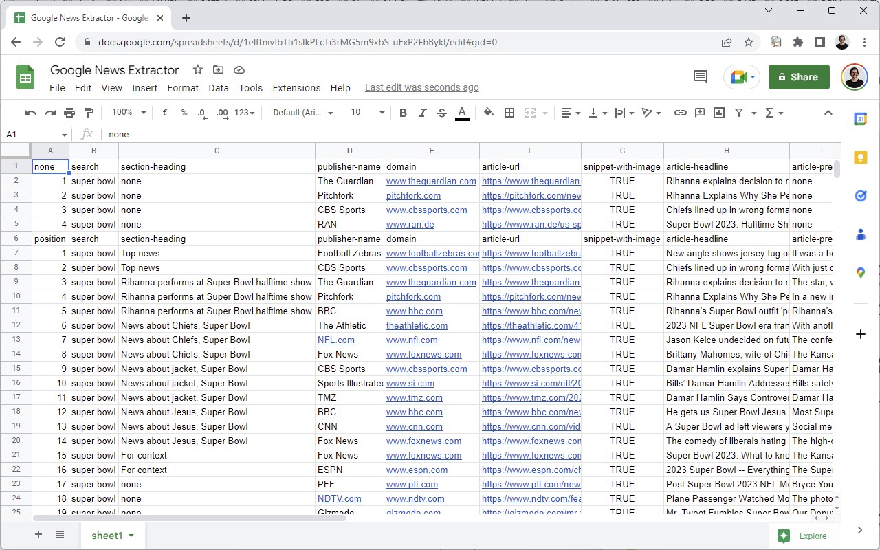
Task: Open browser new tab
Action: pos(186,18)
